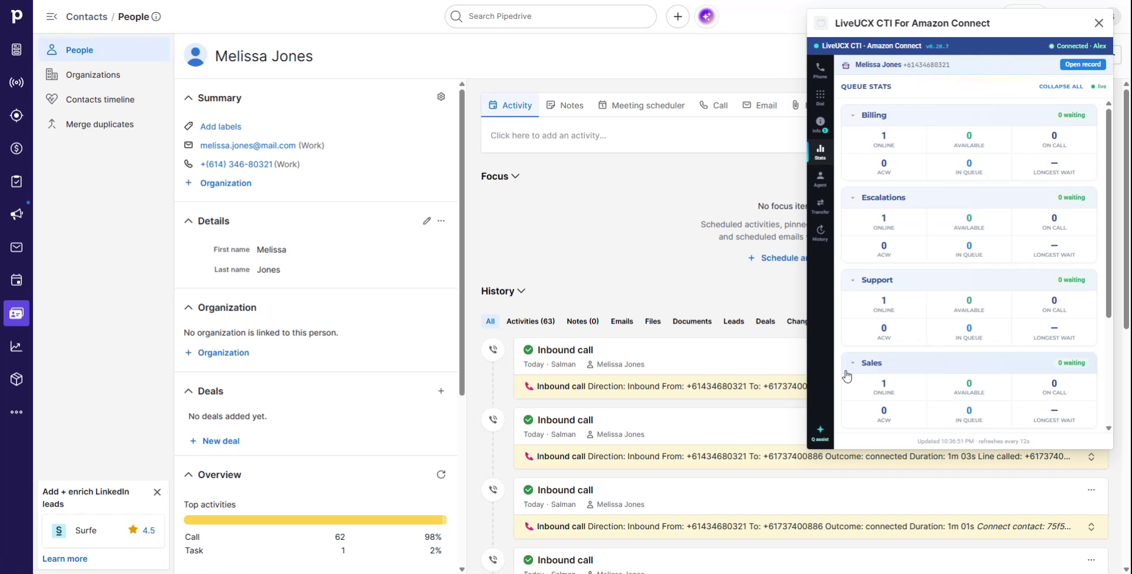This screenshot has width=1132, height=574.
Task: Open the three-dot More menu in left rail
Action: (x=17, y=412)
